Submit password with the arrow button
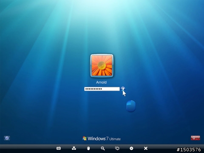Screen dimensions: 204x153 pyautogui.click(x=123, y=89)
